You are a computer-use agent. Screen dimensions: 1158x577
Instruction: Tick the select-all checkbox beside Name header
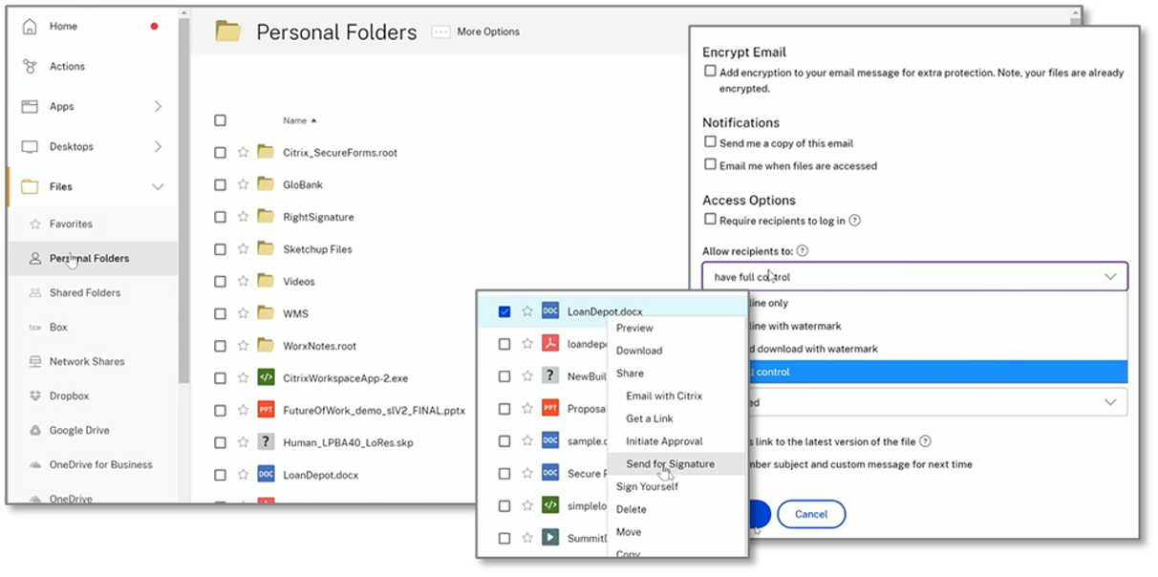coord(221,120)
